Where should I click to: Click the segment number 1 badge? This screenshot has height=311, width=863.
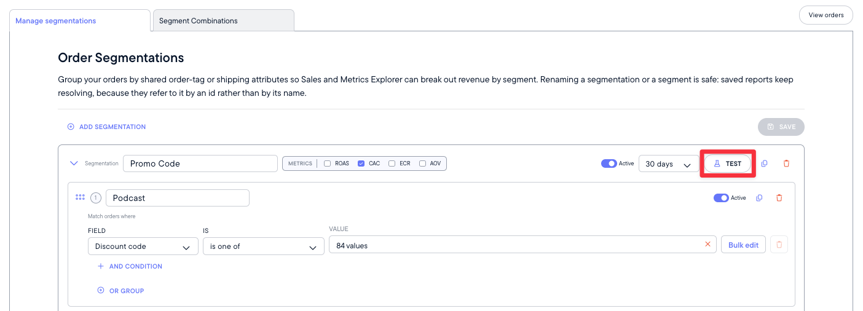pyautogui.click(x=95, y=198)
